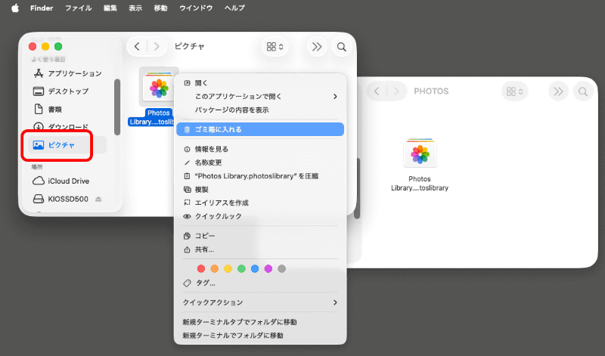Choose 共有… from context menu
Image resolution: width=605 pixels, height=356 pixels.
260,249
